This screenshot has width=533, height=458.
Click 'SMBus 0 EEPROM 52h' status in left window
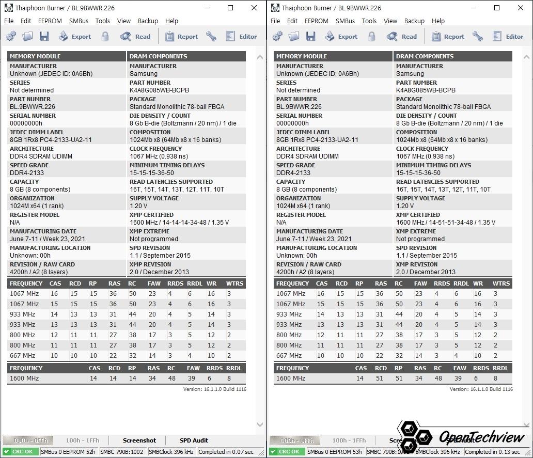pos(68,451)
